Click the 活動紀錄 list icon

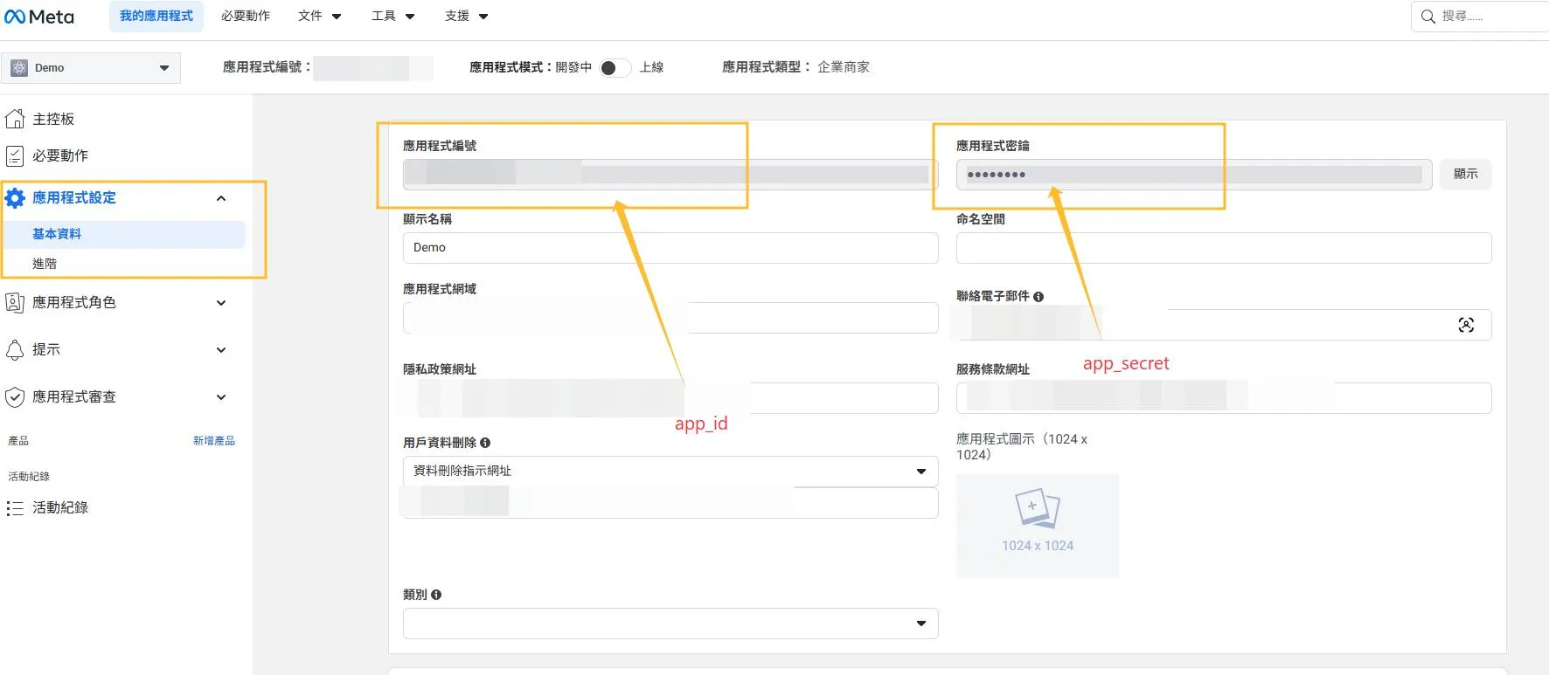click(15, 508)
